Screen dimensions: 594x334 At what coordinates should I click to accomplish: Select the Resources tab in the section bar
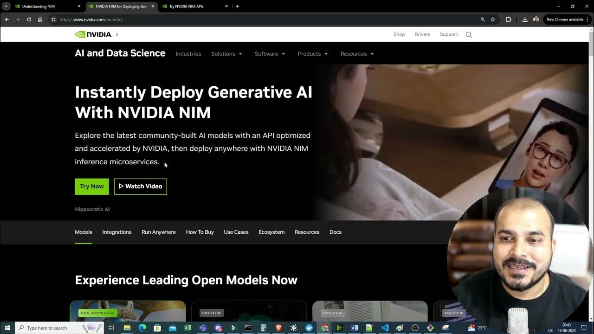(x=307, y=232)
